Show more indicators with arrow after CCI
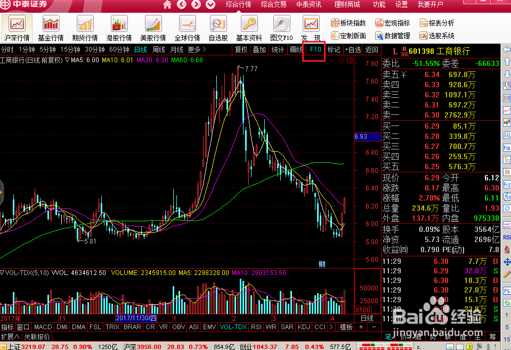511x350 pixels. [331, 327]
